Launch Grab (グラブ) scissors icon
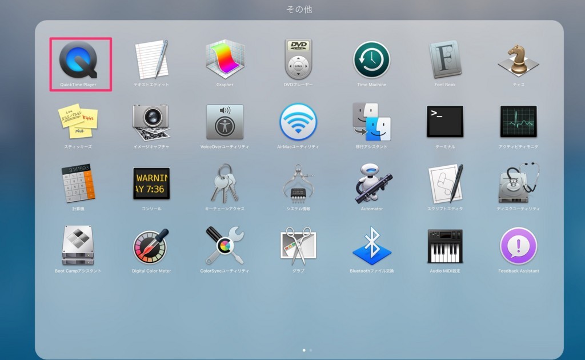585x360 pixels. point(298,246)
